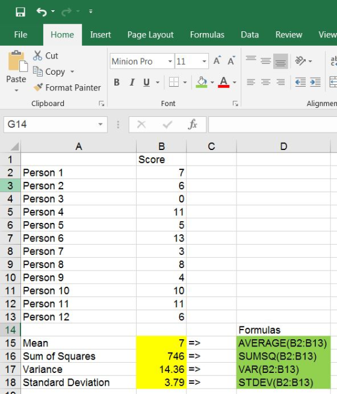
Task: Increase the font size
Action: [x=217, y=61]
